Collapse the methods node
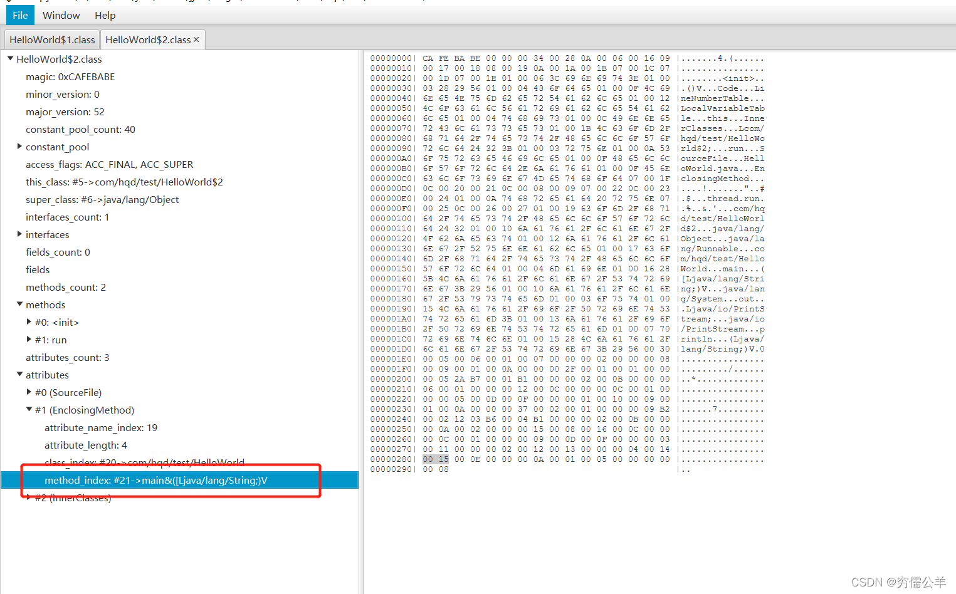 pyautogui.click(x=19, y=304)
